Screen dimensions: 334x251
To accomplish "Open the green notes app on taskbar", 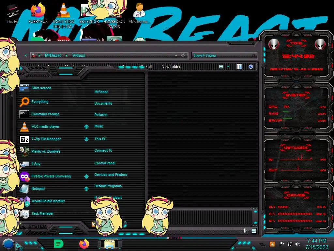I will (x=59, y=244).
